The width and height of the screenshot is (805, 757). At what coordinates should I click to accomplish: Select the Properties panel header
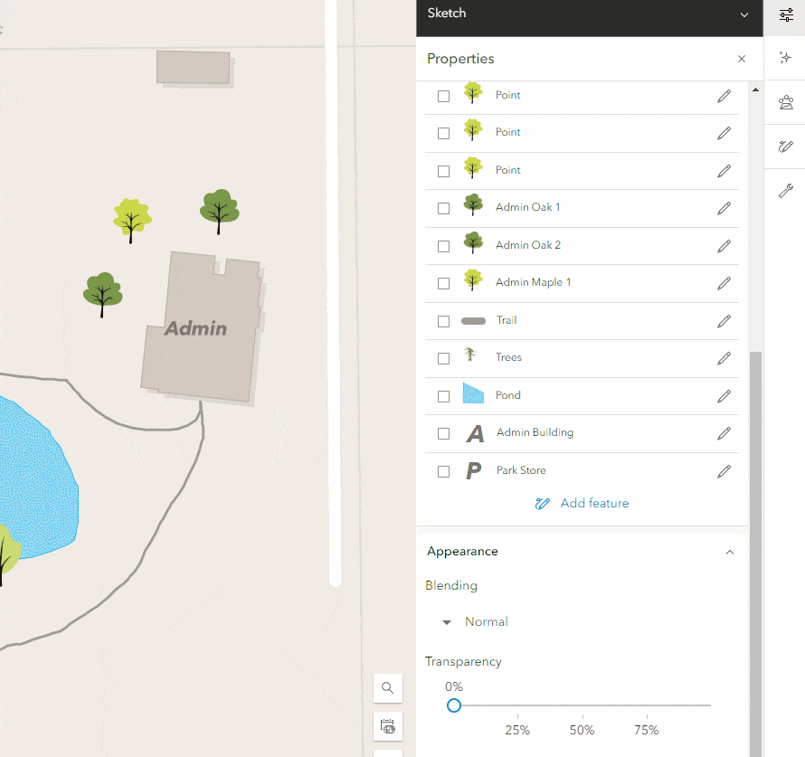pyautogui.click(x=460, y=58)
